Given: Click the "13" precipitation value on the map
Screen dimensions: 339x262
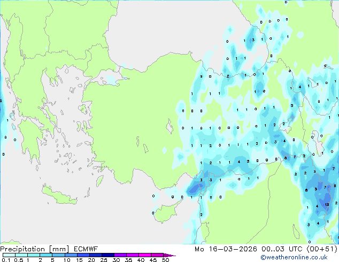Looking at the screenshot, I should point(327,204).
